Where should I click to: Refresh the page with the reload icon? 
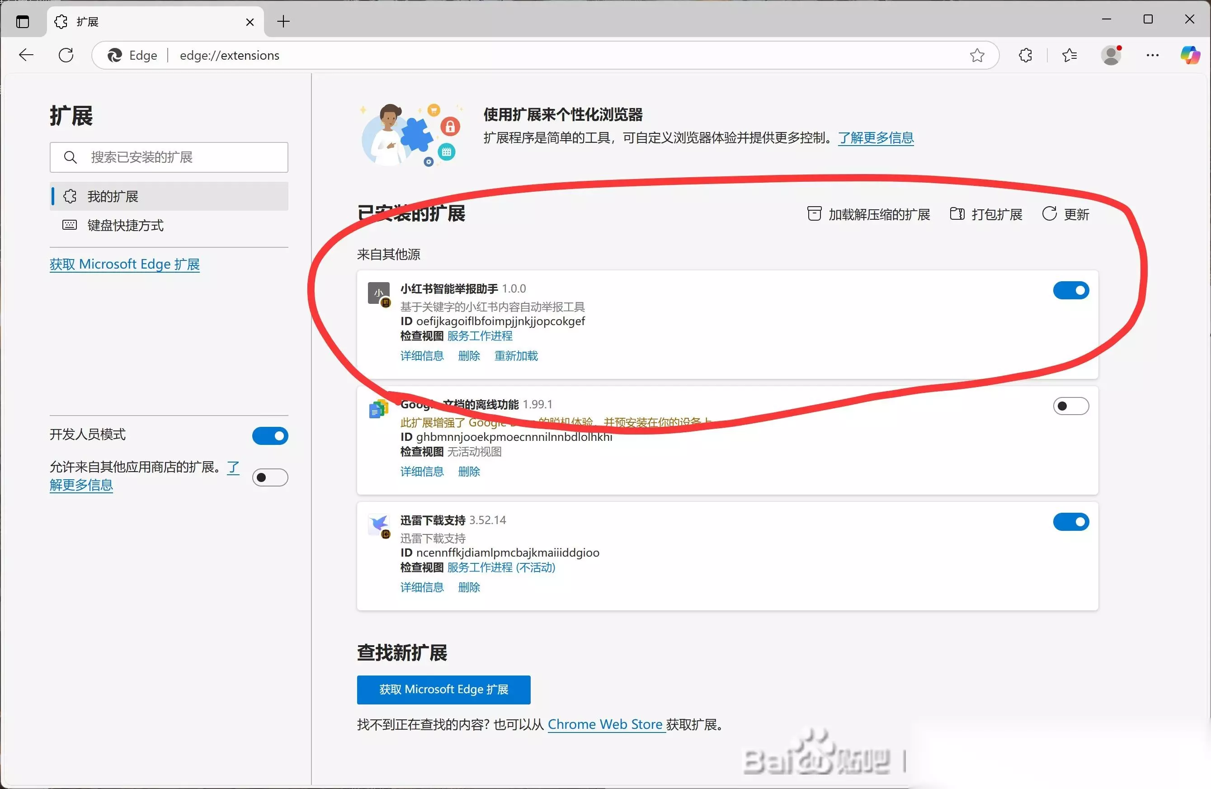tap(66, 55)
